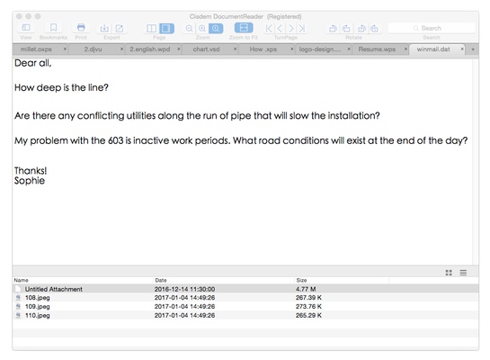
Task: Switch to the 2.djvu tab
Action: pos(96,49)
